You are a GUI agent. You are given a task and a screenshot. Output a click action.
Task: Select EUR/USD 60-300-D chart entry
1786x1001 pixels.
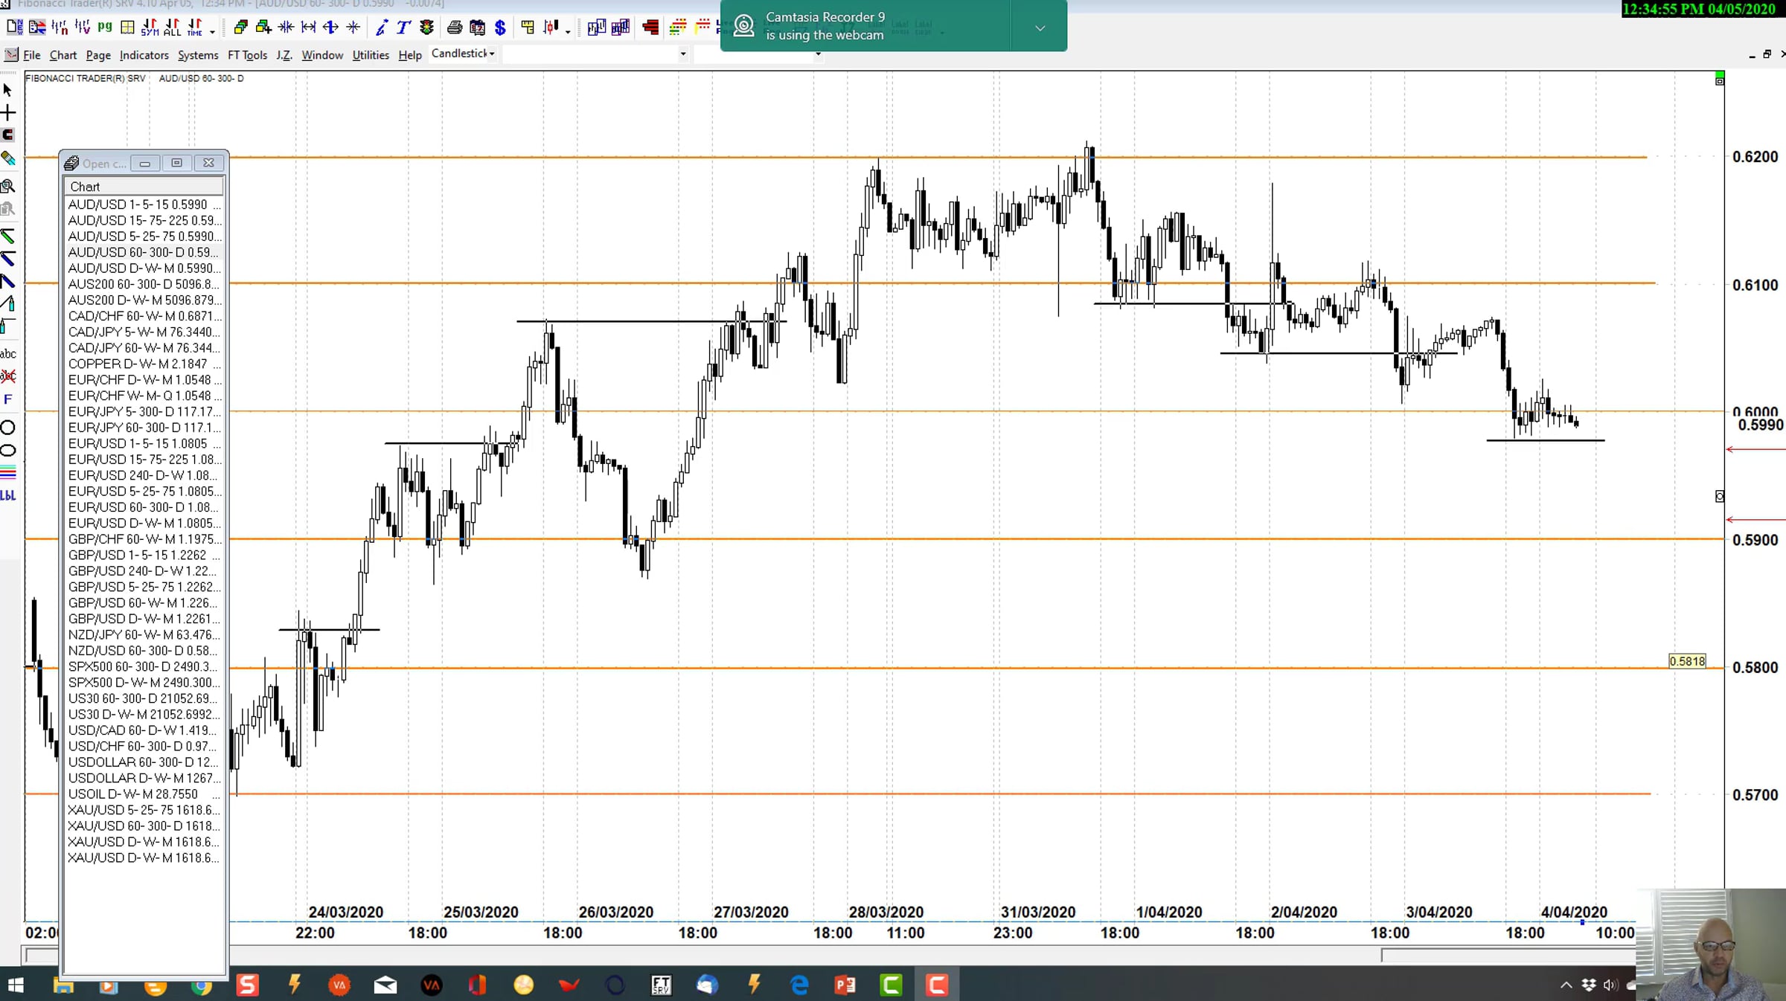[143, 507]
